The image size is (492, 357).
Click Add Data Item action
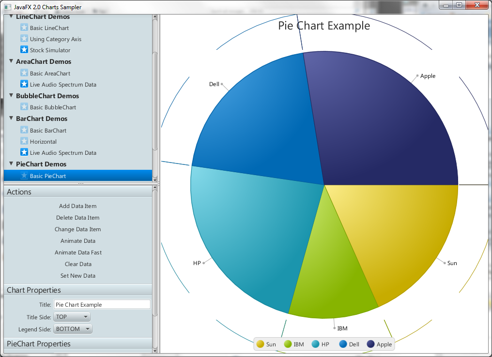click(x=77, y=206)
